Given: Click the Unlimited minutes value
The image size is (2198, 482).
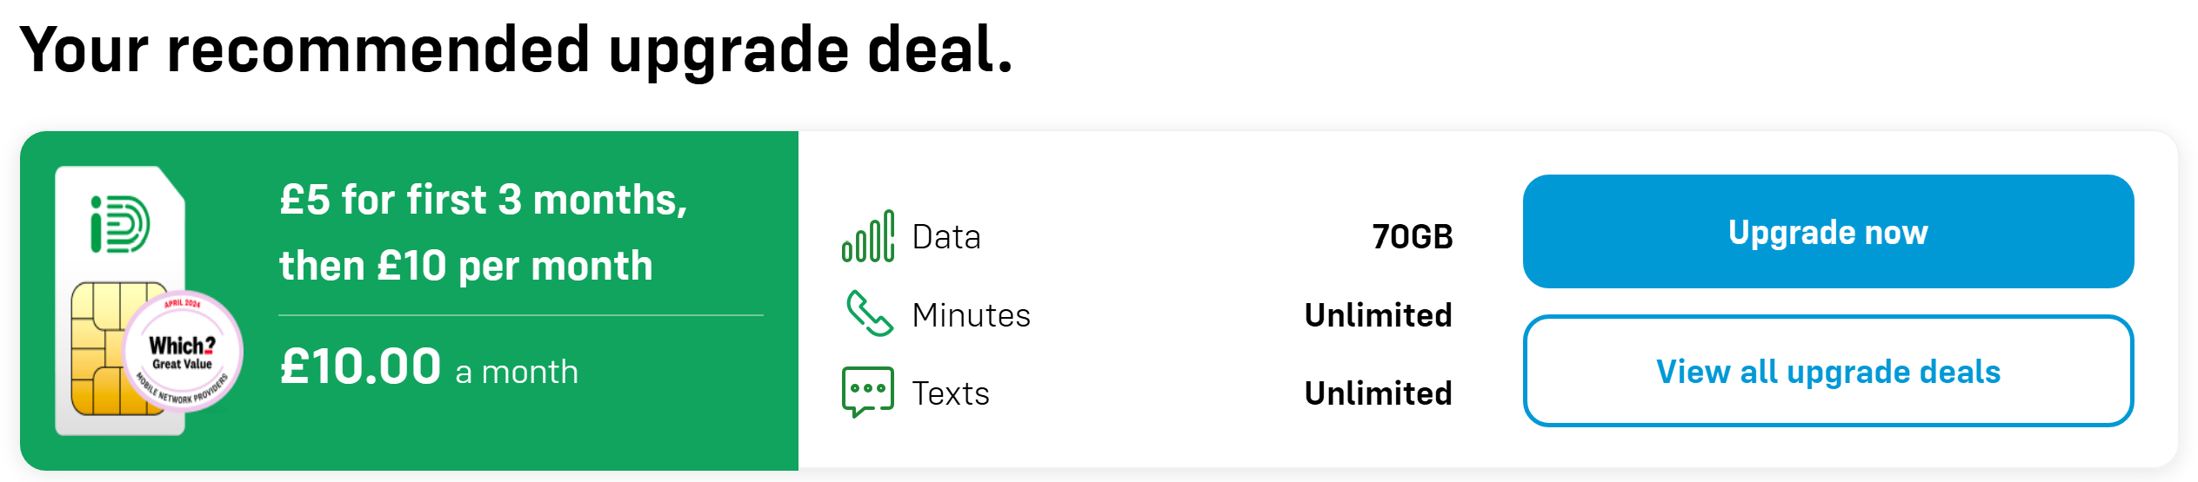Looking at the screenshot, I should point(1379,315).
